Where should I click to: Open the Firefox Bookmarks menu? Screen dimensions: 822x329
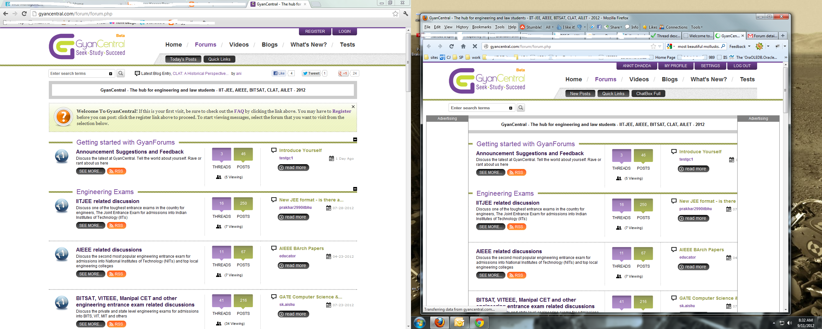click(x=482, y=27)
